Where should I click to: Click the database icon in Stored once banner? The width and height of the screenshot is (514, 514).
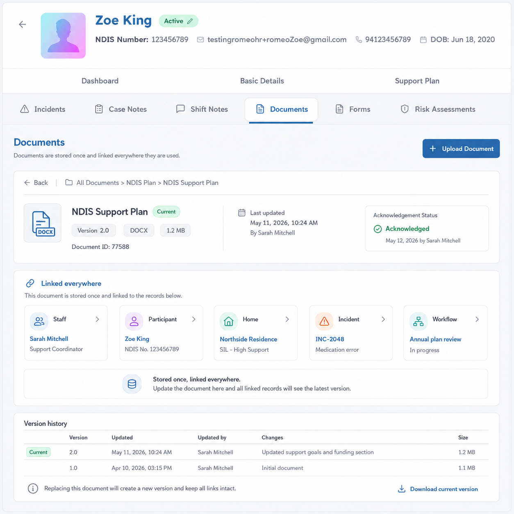[132, 384]
